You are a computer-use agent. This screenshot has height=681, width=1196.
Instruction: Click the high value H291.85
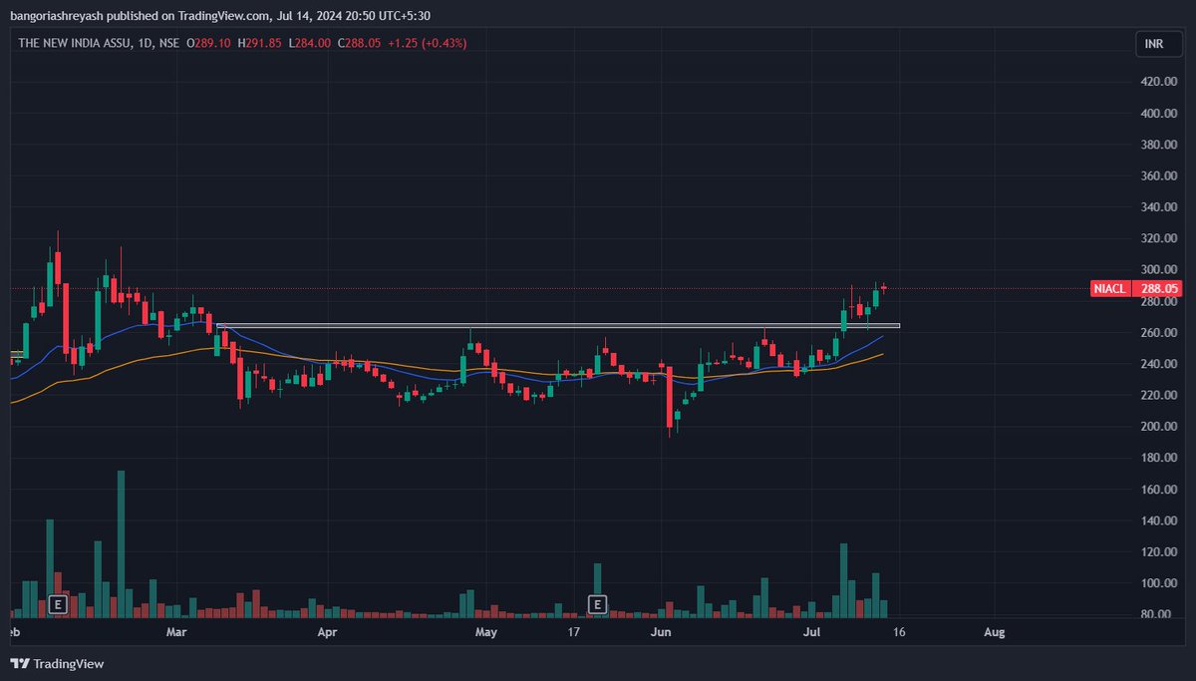[260, 43]
